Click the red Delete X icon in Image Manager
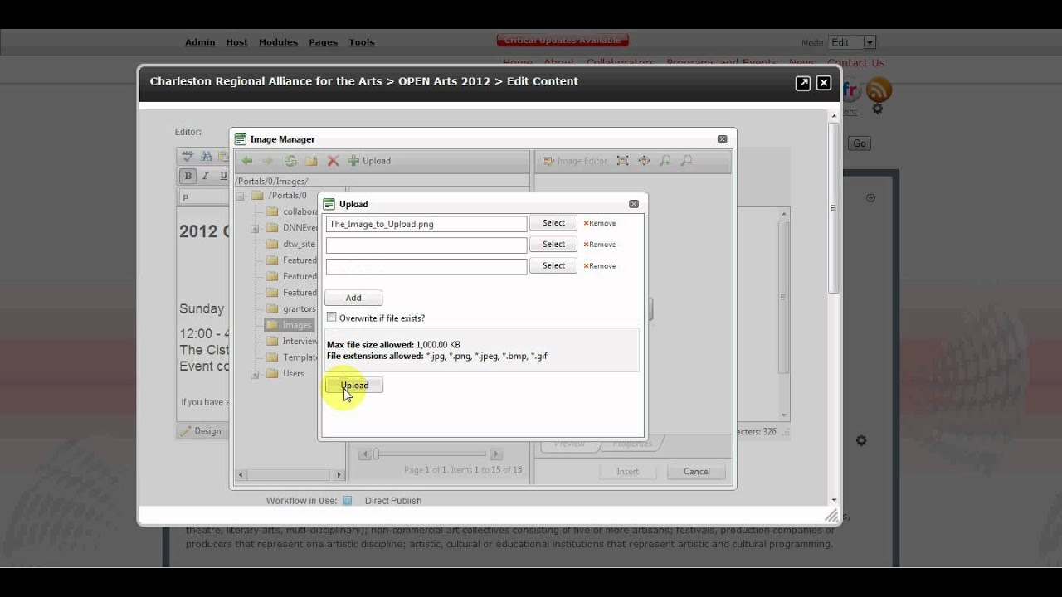Viewport: 1062px width, 597px height. (333, 161)
